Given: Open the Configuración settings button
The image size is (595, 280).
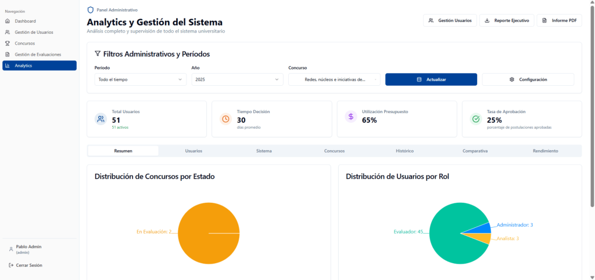Looking at the screenshot, I should click(528, 79).
